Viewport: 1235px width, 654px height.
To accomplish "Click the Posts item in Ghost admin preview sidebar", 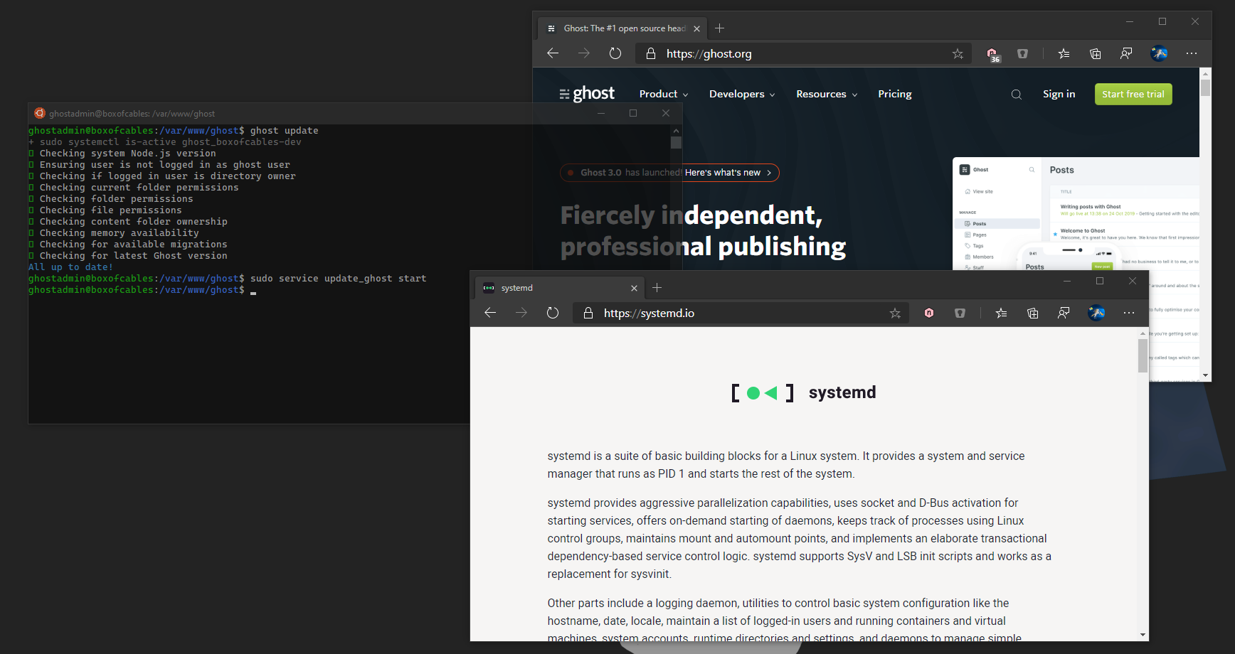I will 999,224.
